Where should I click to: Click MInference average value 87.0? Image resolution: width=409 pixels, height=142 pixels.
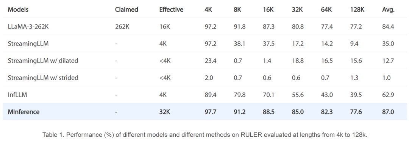pyautogui.click(x=388, y=112)
